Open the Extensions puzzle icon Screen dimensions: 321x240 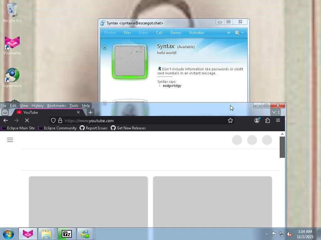[x=267, y=120]
